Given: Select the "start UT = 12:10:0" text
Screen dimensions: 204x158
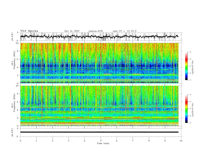Looking at the screenshot, I should (x=124, y=31).
